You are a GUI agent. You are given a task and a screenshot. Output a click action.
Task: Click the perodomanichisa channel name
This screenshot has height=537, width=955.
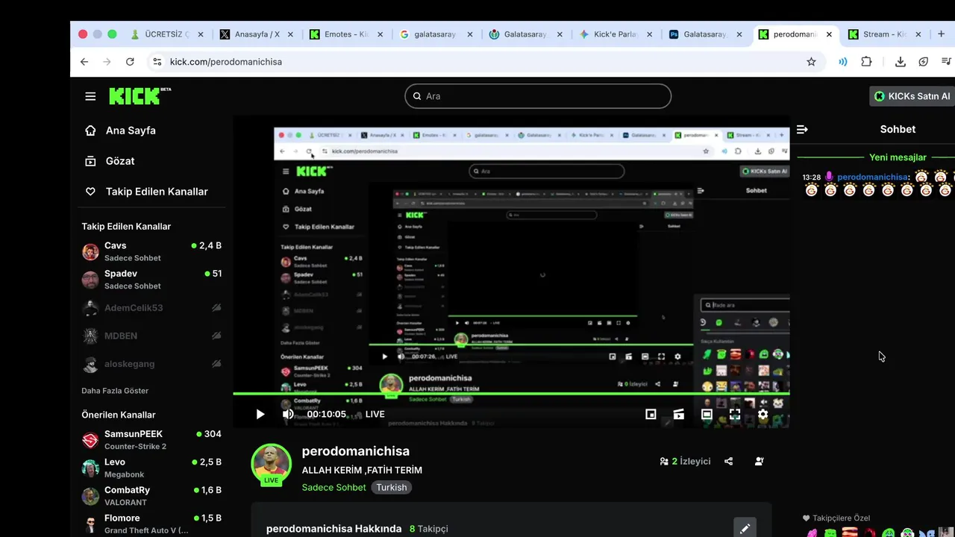pyautogui.click(x=355, y=451)
